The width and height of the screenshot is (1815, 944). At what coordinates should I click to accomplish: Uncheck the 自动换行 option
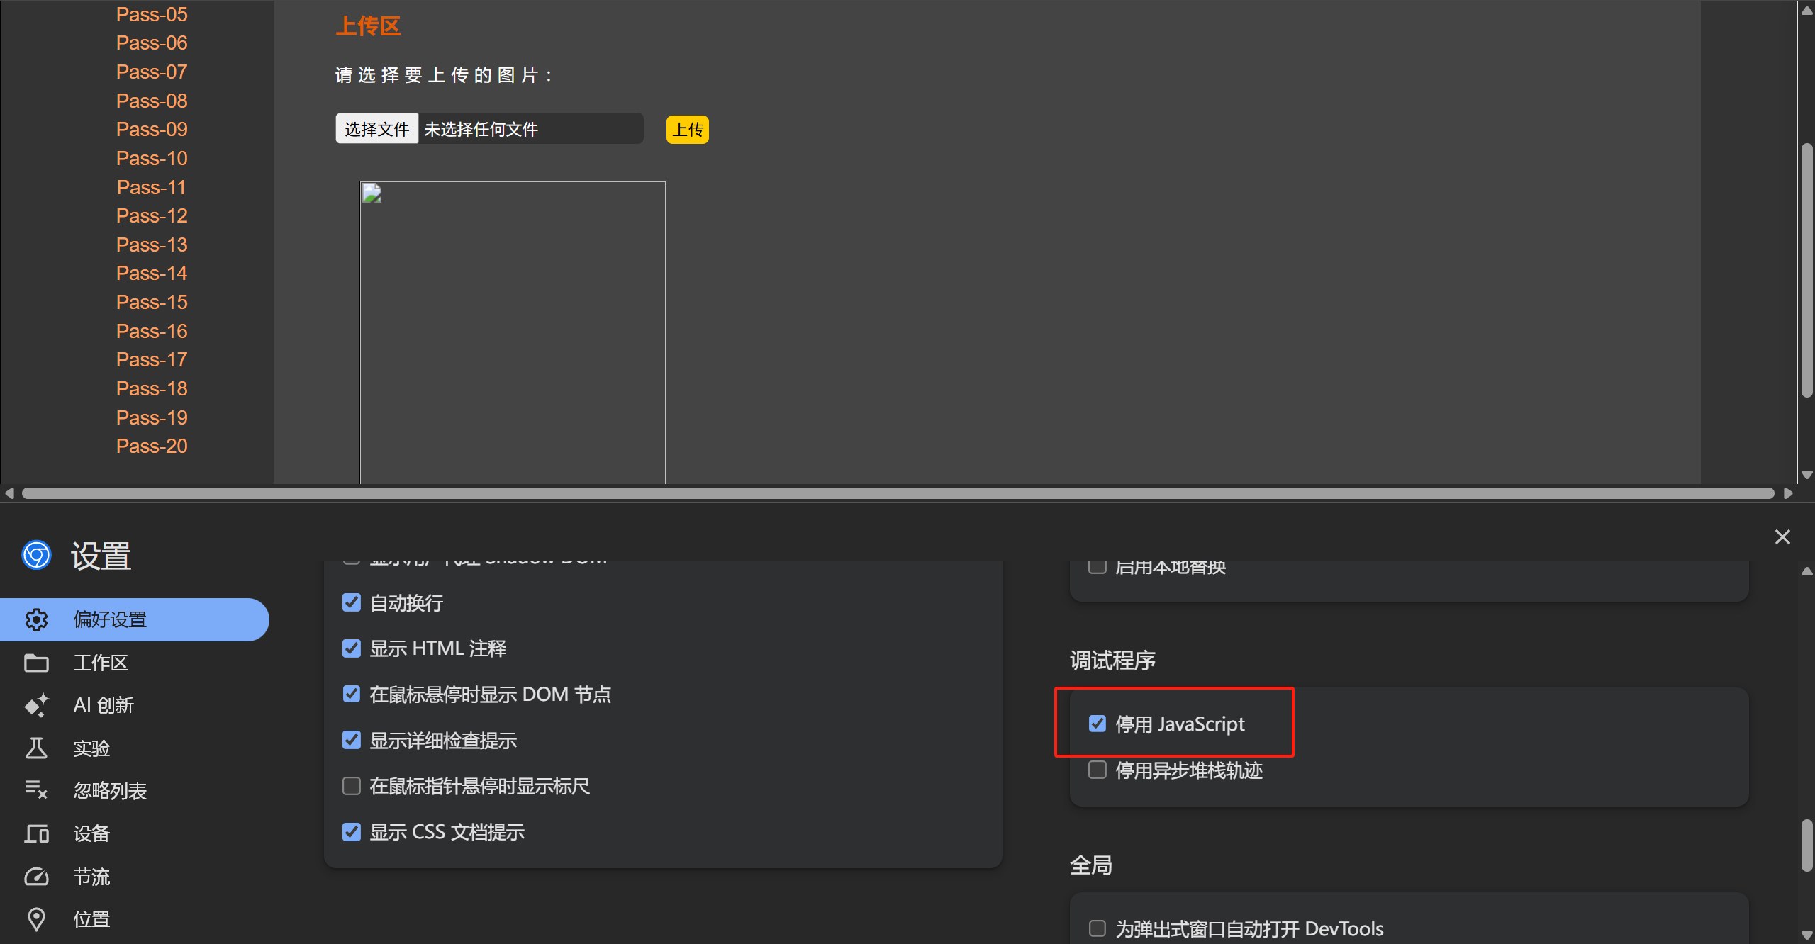[x=352, y=602]
